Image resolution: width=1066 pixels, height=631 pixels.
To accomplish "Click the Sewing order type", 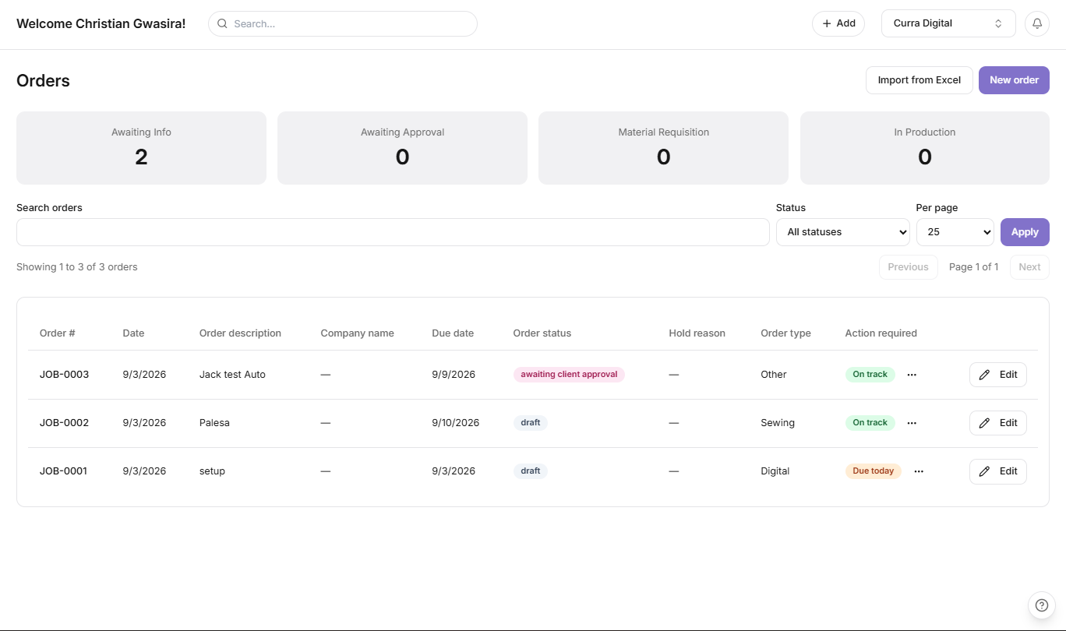I will pyautogui.click(x=778, y=423).
